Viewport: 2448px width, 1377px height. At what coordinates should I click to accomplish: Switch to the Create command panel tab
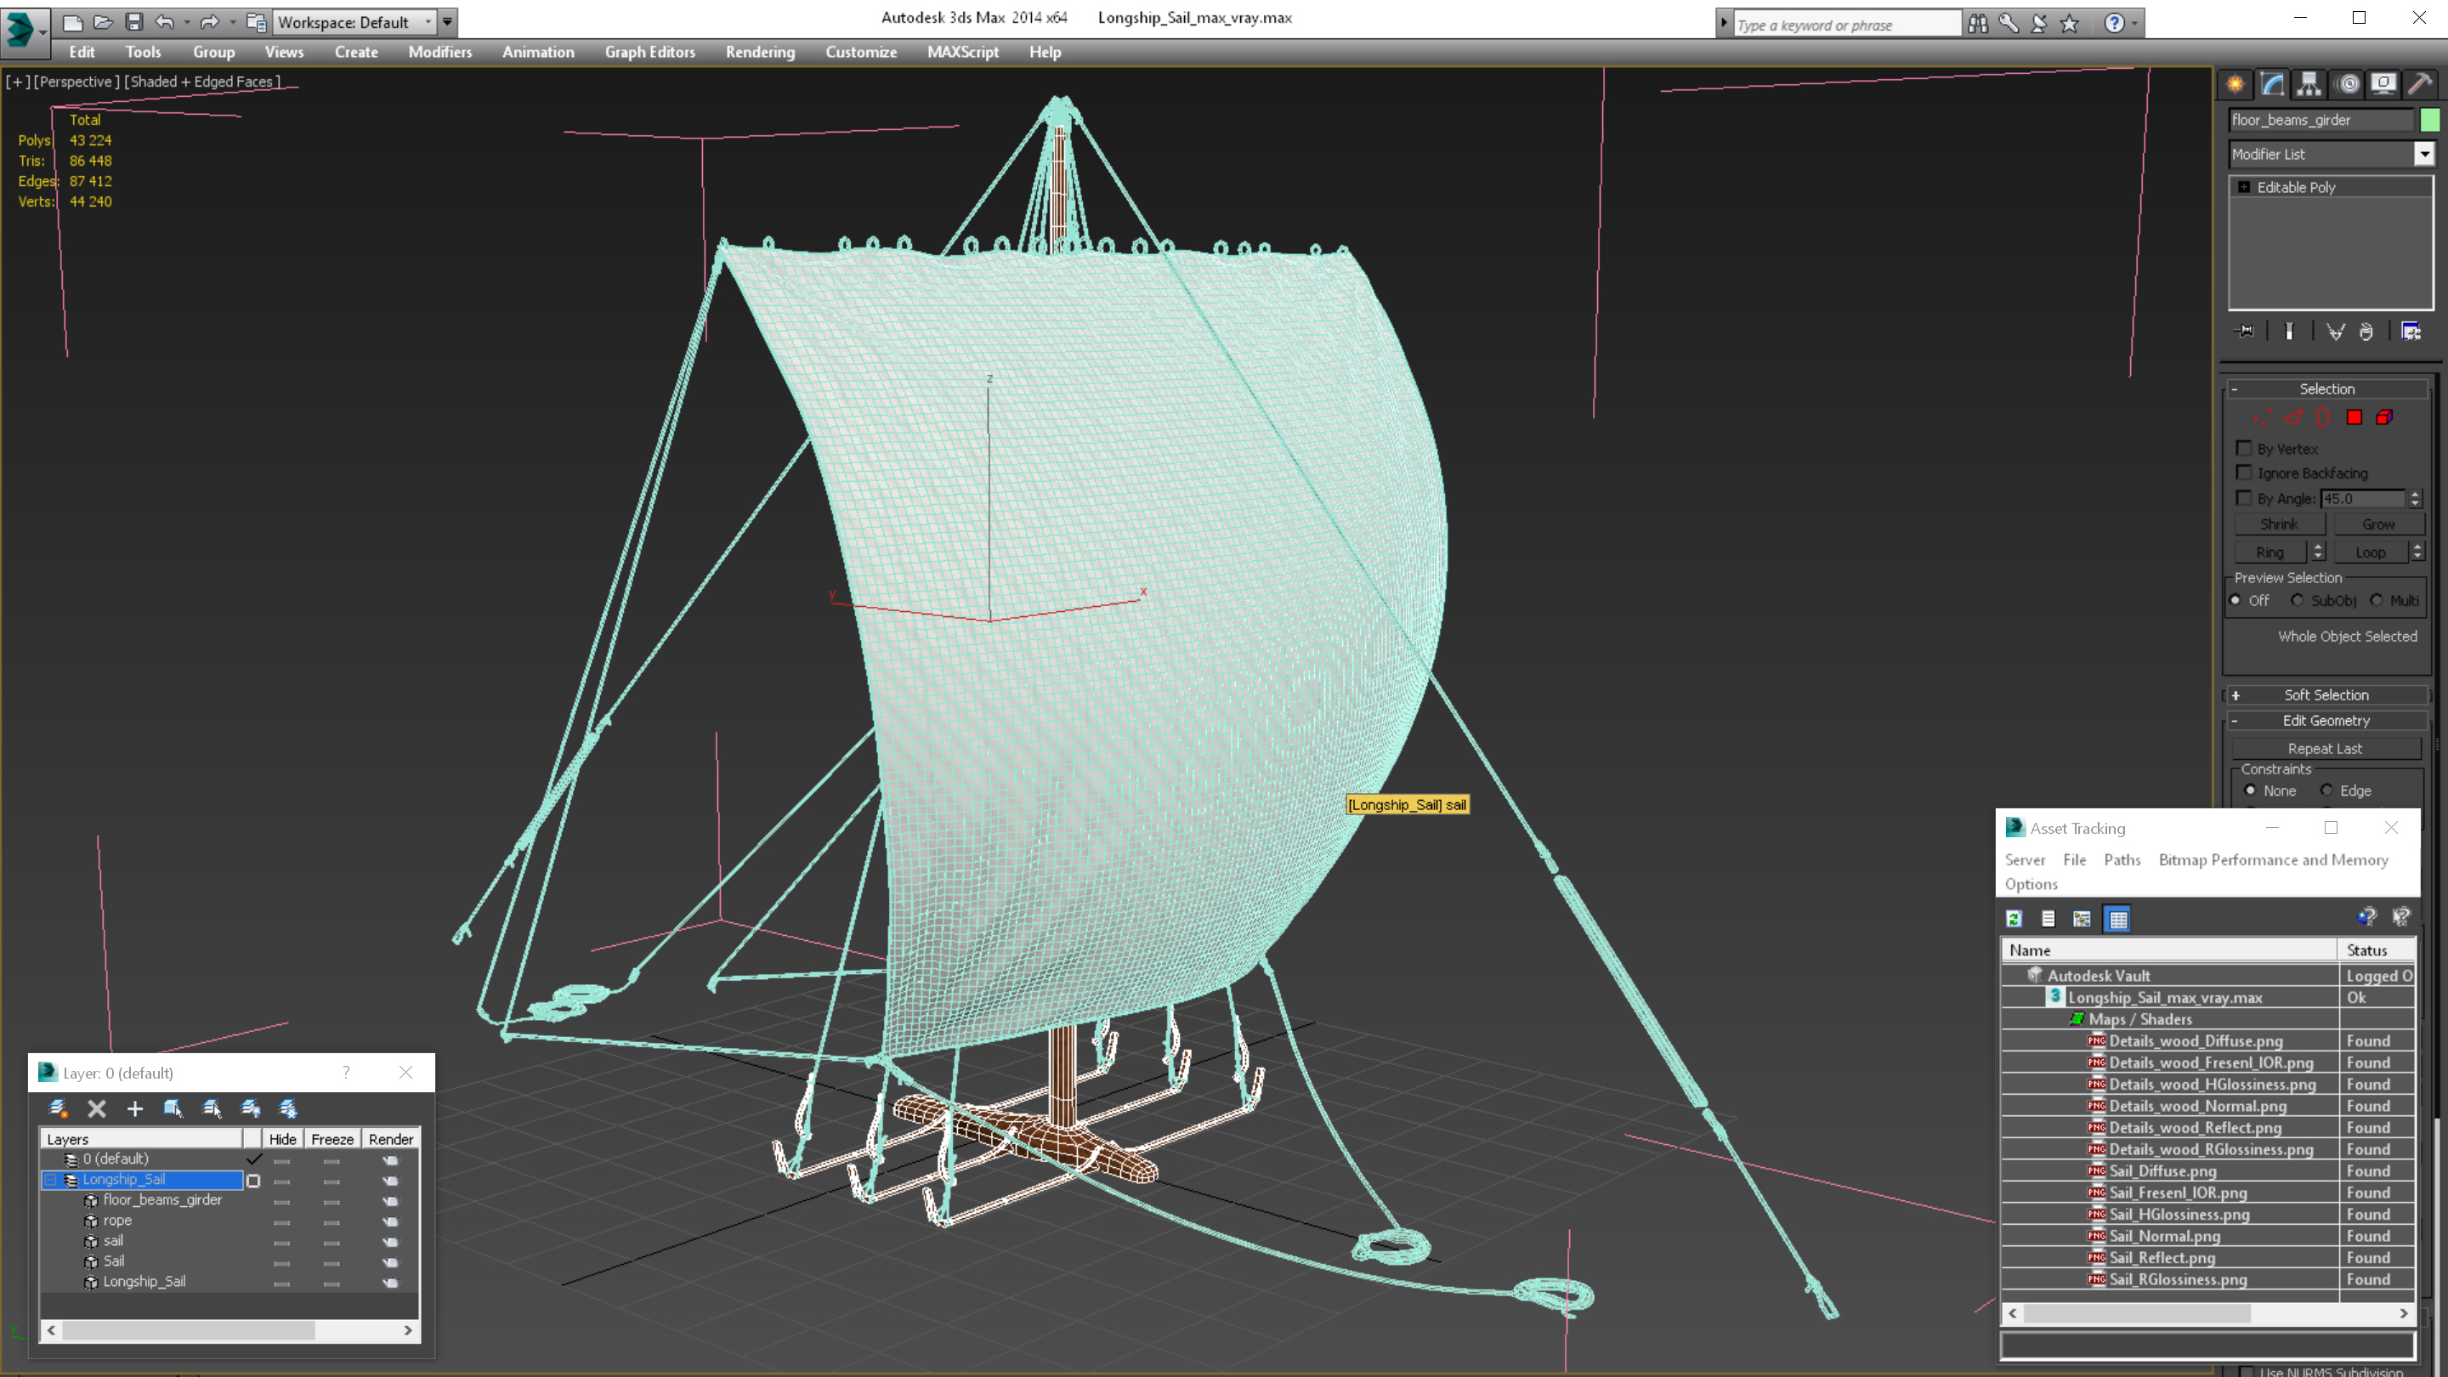(x=2235, y=83)
